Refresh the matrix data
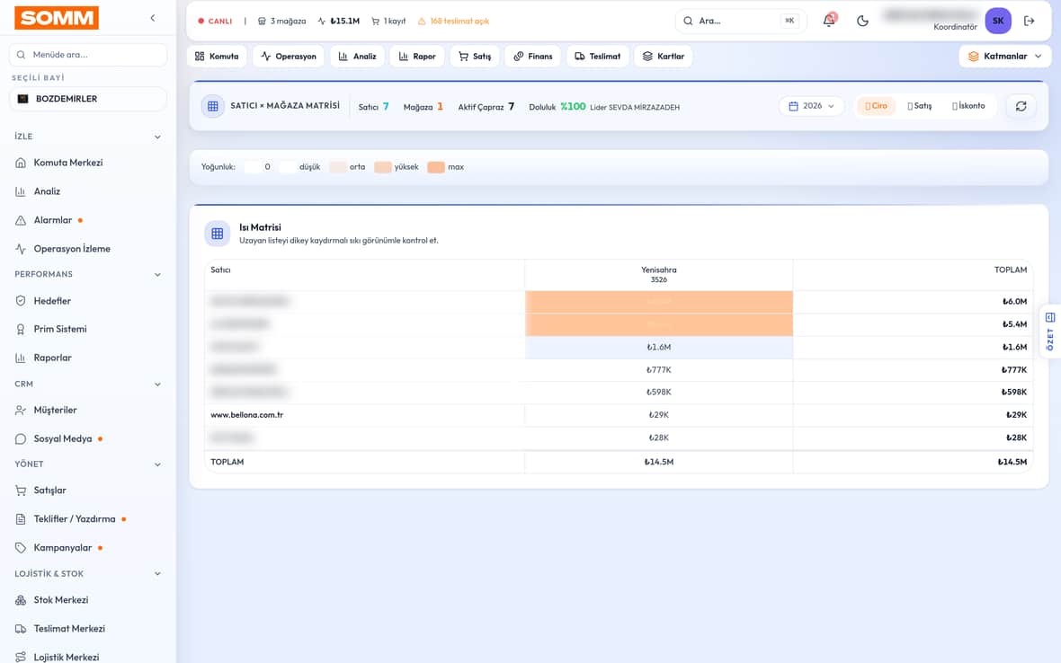Image resolution: width=1061 pixels, height=663 pixels. tap(1021, 106)
